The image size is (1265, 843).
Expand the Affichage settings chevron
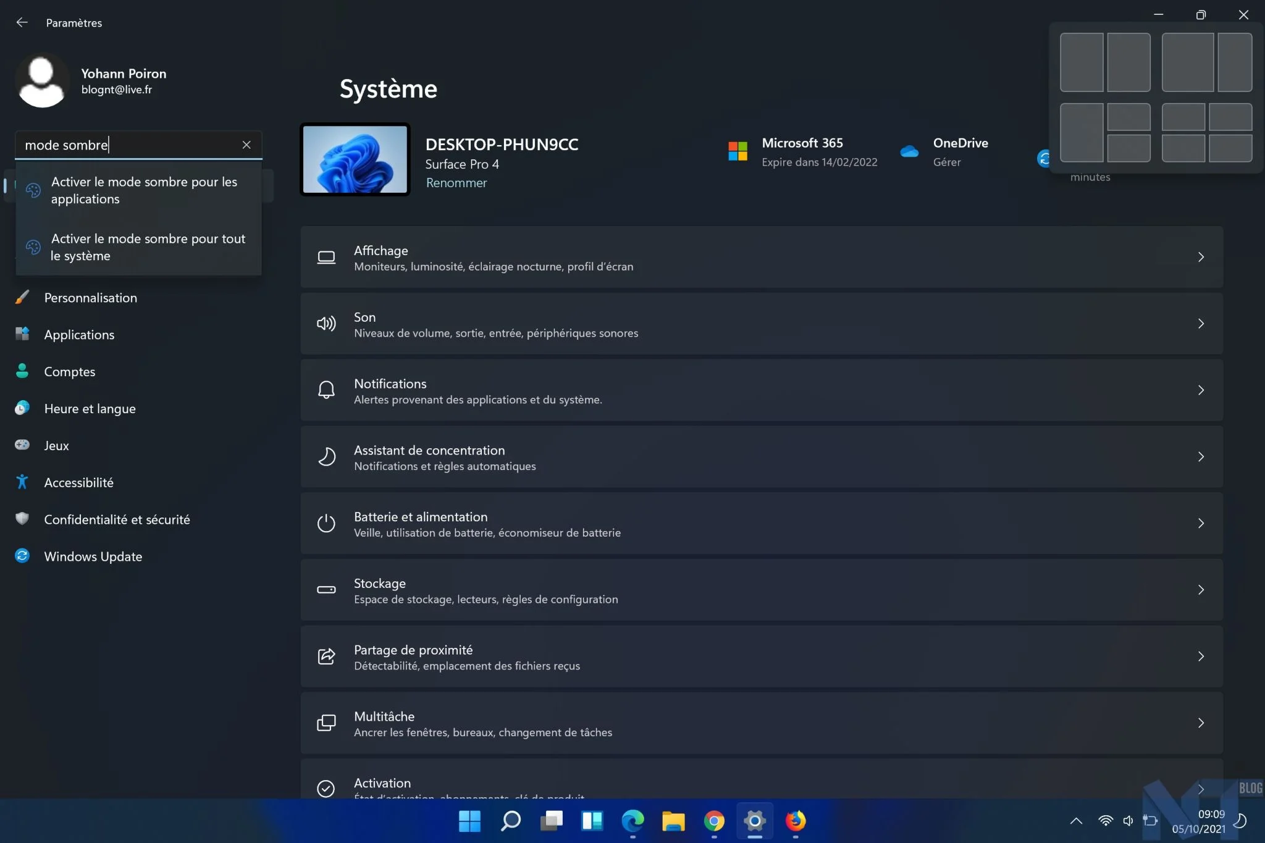[x=1201, y=257]
